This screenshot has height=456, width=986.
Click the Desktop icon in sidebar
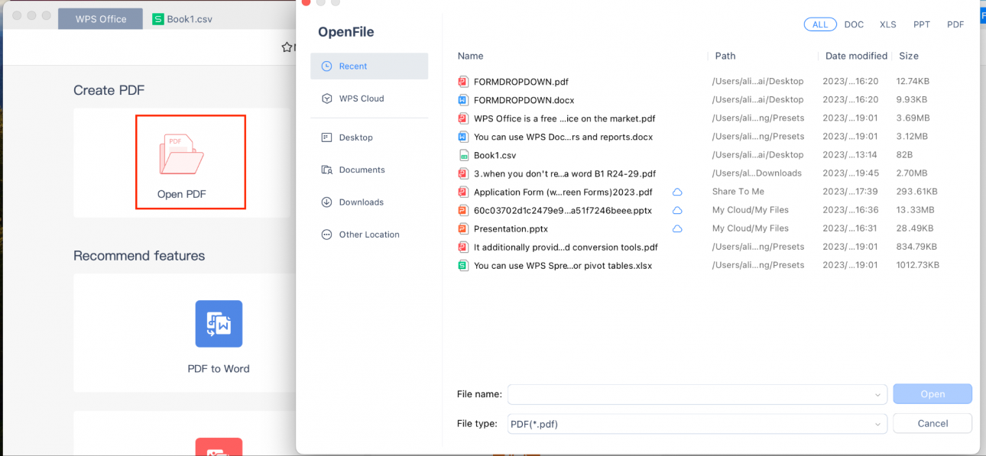(326, 137)
